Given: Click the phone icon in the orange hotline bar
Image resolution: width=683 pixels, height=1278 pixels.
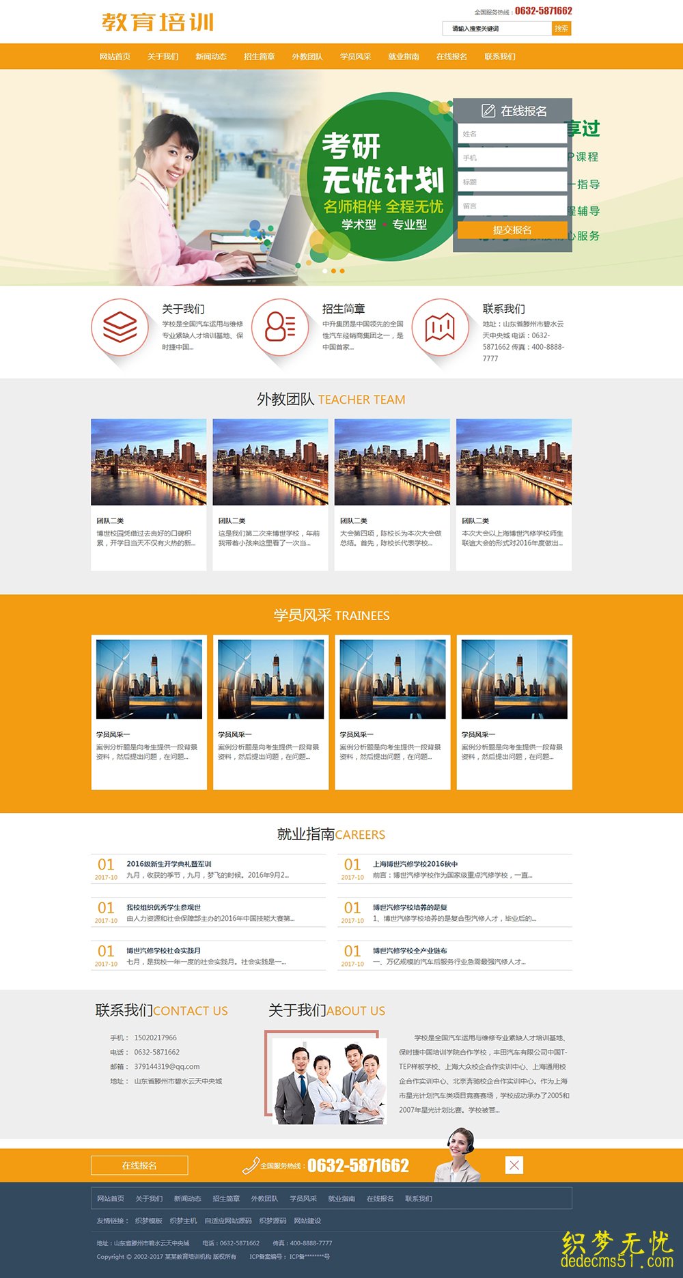Looking at the screenshot, I should click(x=251, y=1165).
